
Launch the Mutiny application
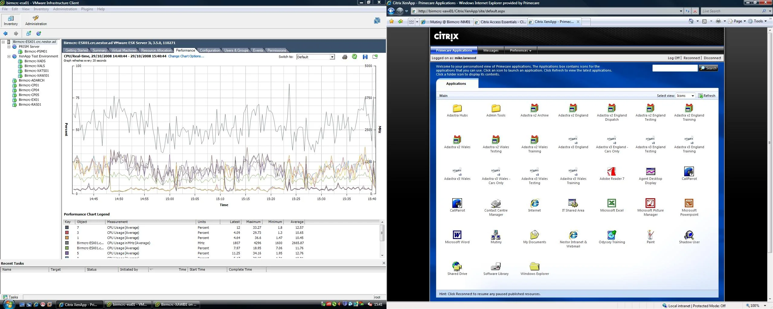tap(496, 237)
